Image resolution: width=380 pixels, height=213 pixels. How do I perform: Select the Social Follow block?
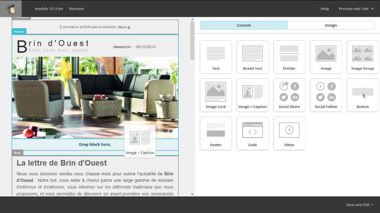click(x=326, y=95)
